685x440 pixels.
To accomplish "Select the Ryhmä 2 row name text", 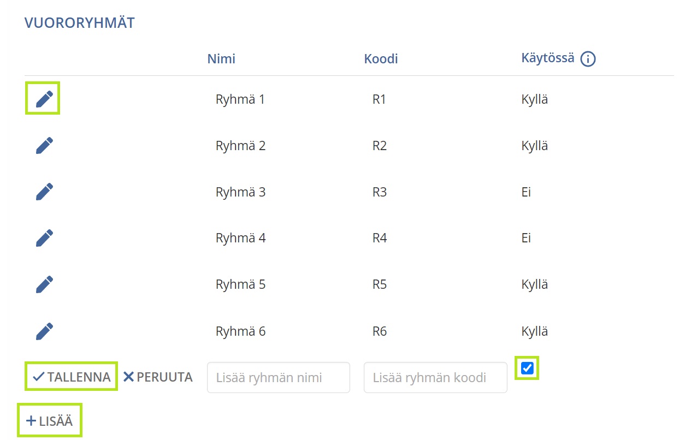I will 240,145.
